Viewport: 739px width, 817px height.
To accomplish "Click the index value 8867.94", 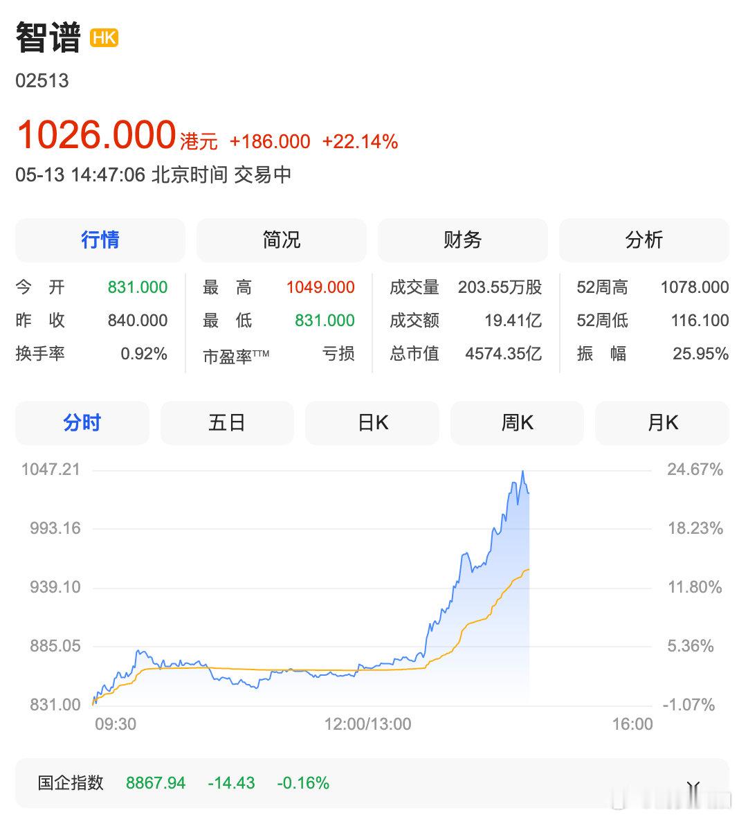I will [156, 783].
